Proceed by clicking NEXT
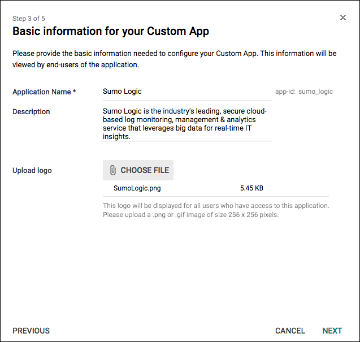360x342 pixels. tap(332, 331)
